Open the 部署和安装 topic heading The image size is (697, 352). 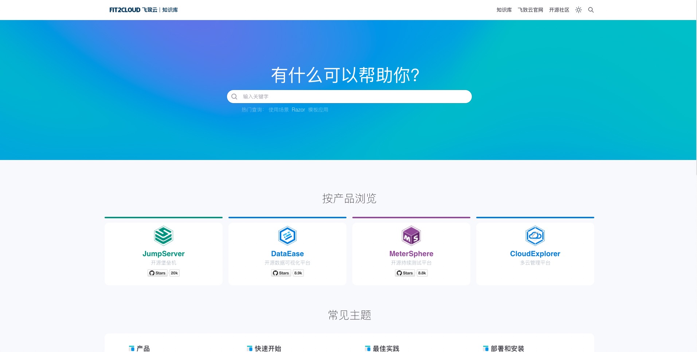[x=507, y=349]
